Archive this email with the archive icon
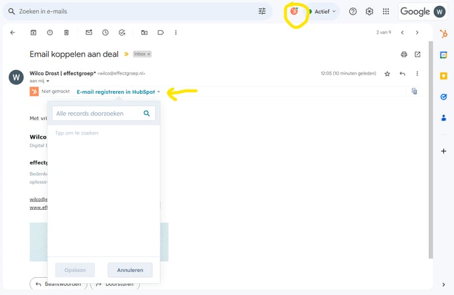 pyautogui.click(x=33, y=32)
